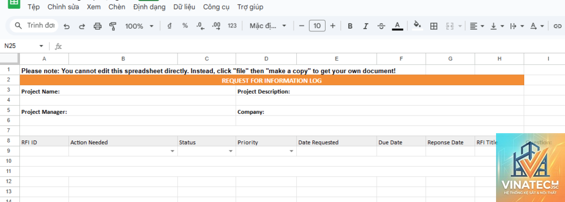
Task: Increase font size with plus button
Action: tap(333, 26)
